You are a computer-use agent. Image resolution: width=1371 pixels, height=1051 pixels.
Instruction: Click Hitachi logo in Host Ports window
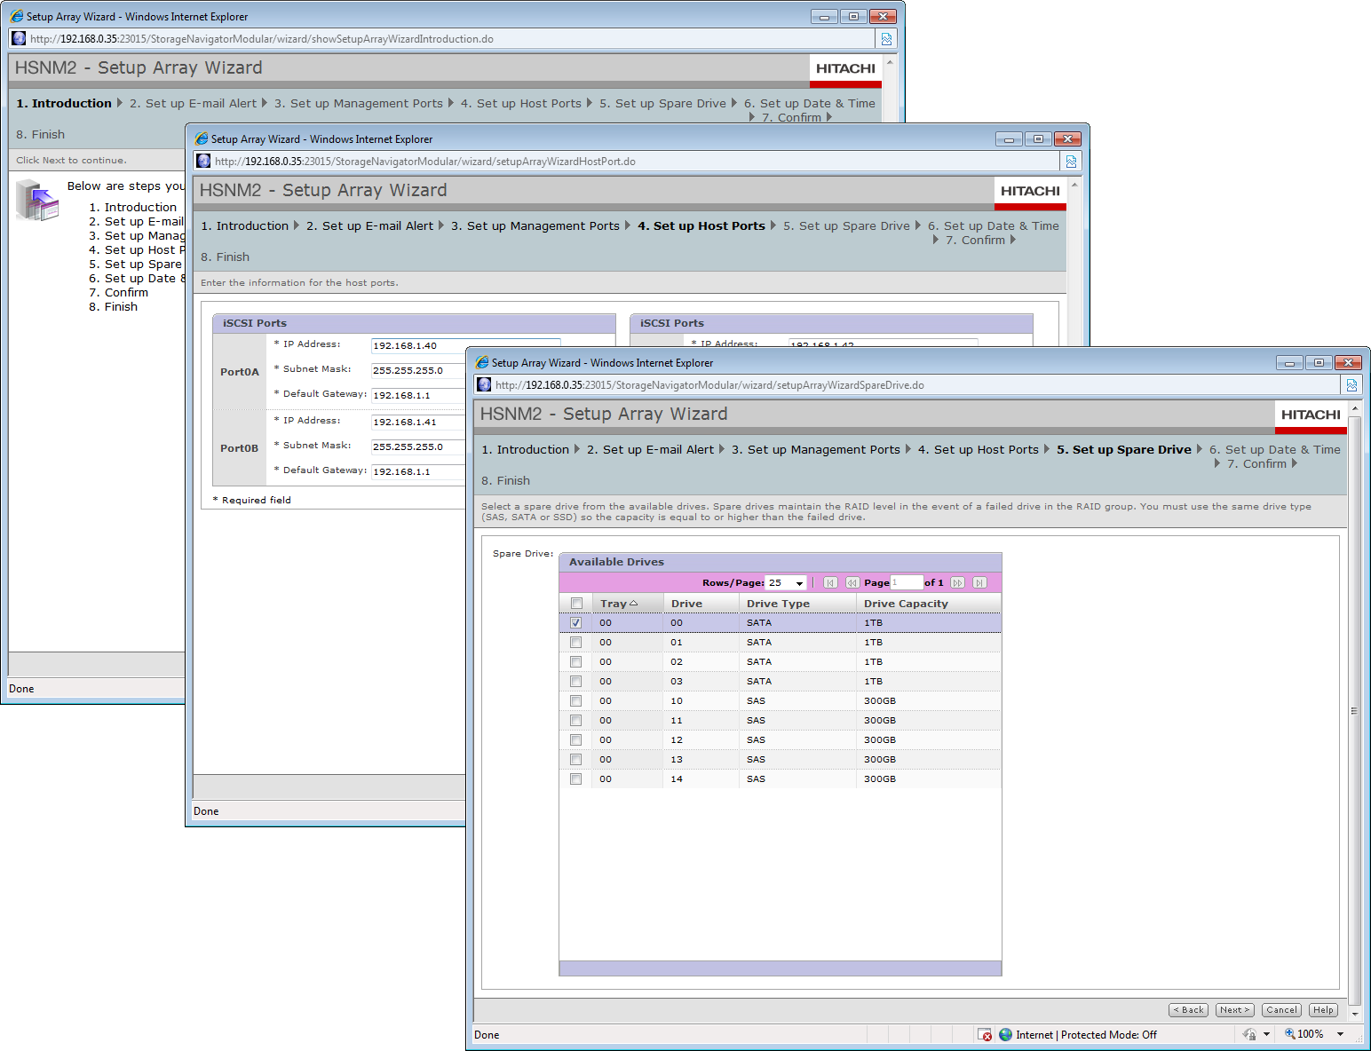click(x=1030, y=191)
